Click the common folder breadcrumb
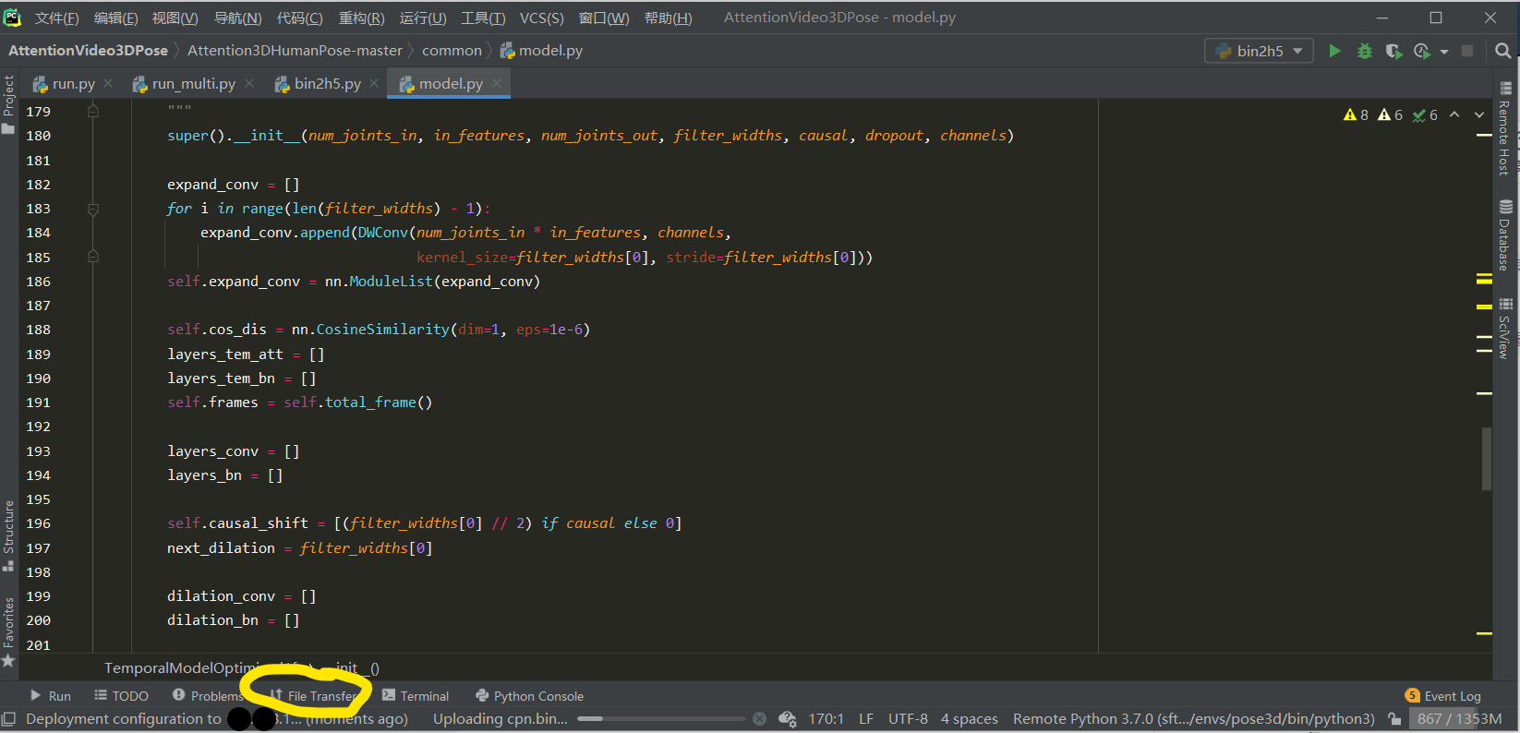Screen dimensions: 1520x733 (x=452, y=51)
